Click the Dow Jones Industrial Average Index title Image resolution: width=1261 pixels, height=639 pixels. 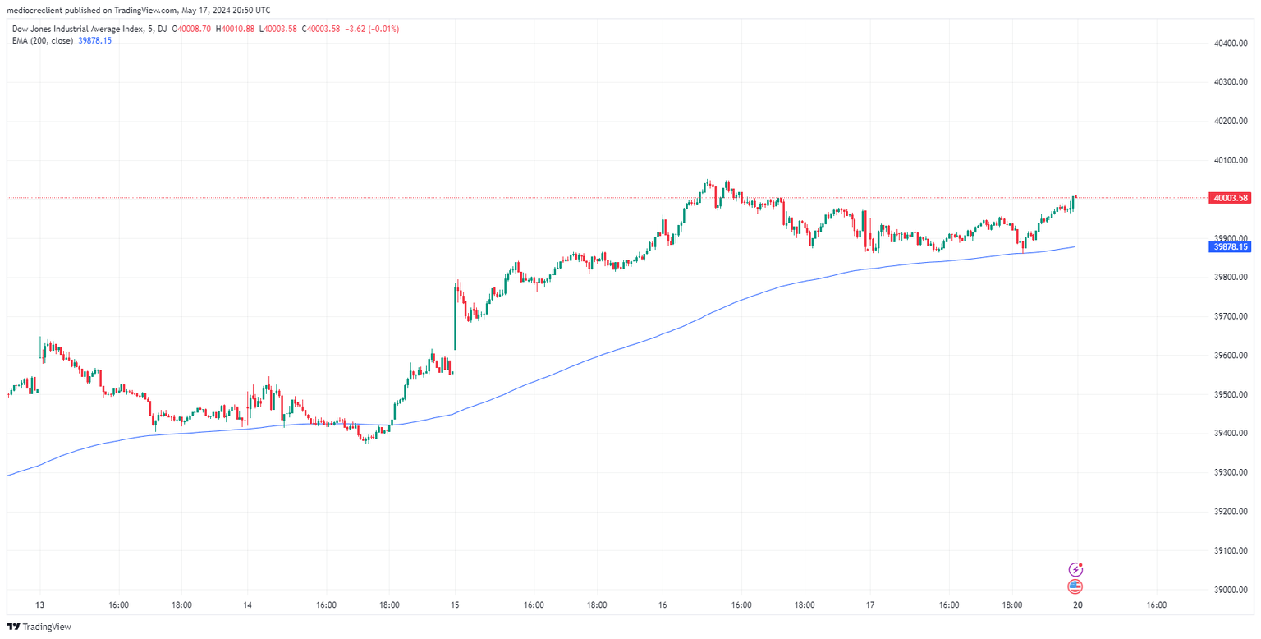(x=80, y=29)
